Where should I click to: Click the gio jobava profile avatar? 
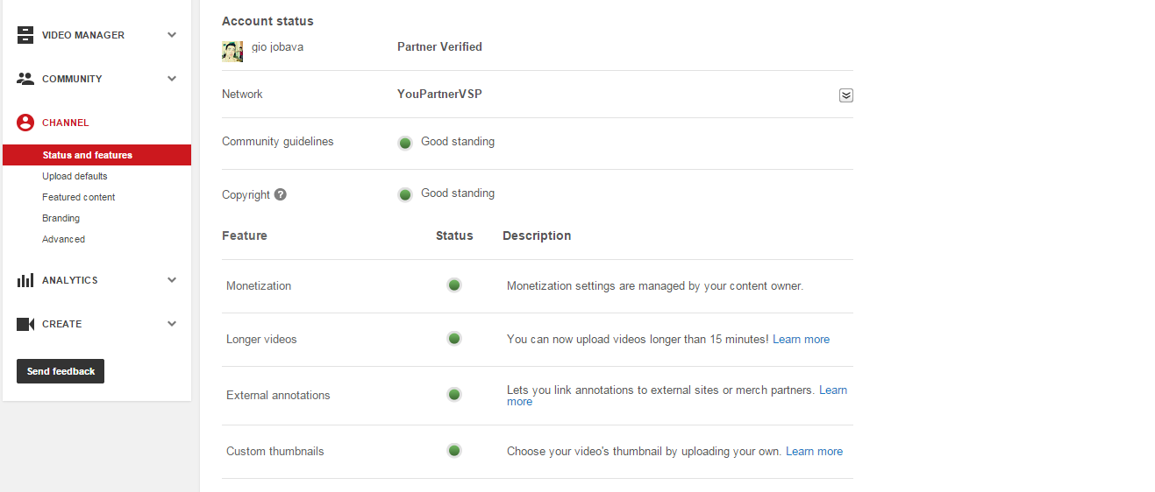(x=232, y=52)
